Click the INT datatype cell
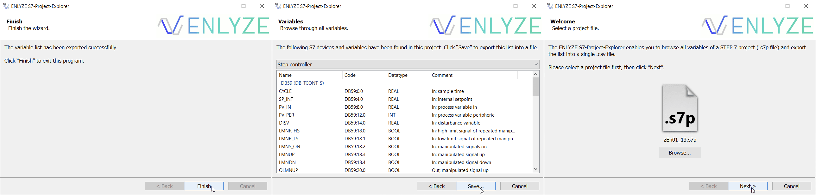This screenshot has width=816, height=195. coord(392,115)
